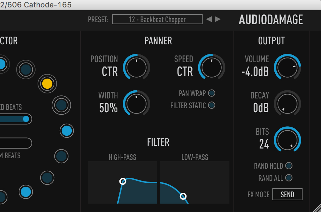
Task: Click the blue slider handle under ED BEATS
Action: point(26,119)
